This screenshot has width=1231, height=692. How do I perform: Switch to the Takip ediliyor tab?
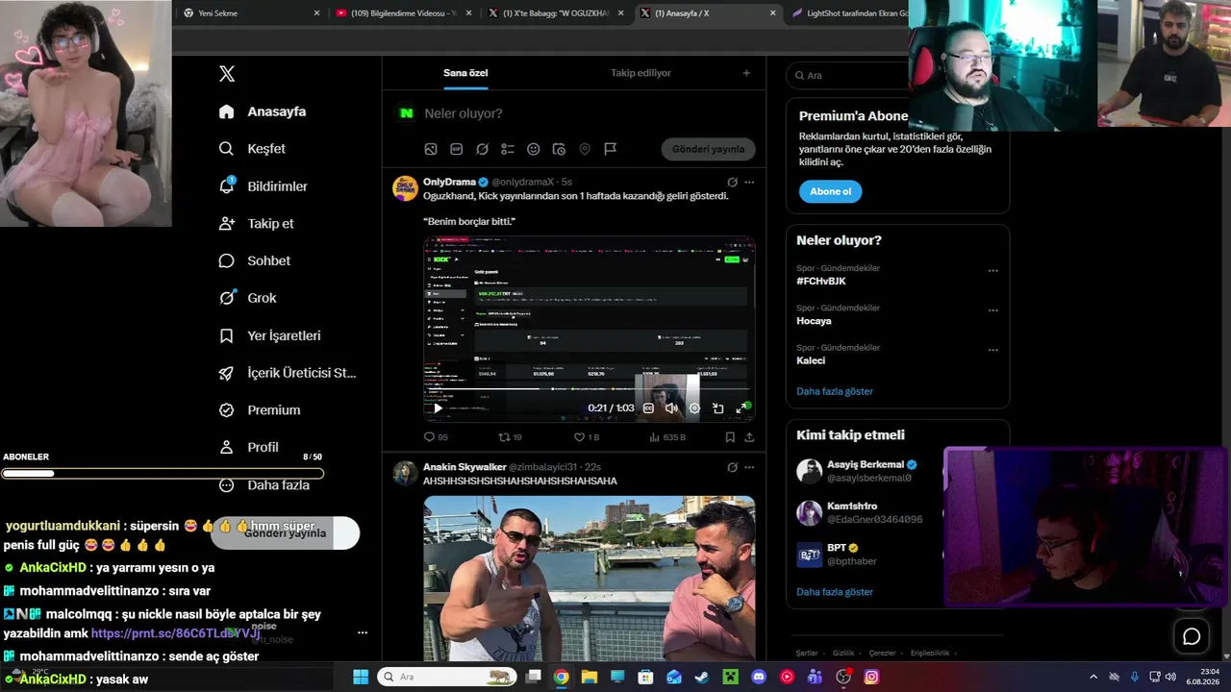click(x=641, y=73)
